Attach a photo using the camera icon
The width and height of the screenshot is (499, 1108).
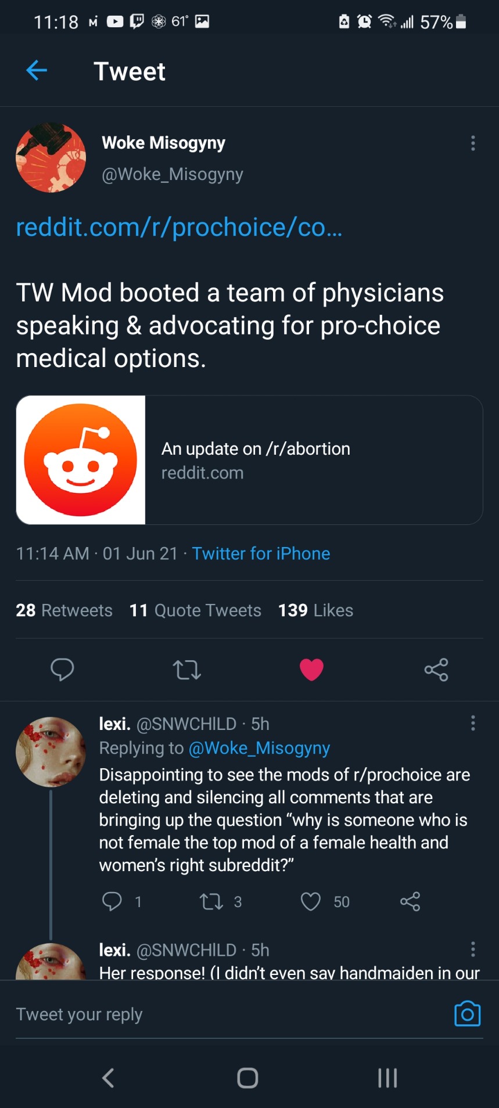click(467, 1014)
